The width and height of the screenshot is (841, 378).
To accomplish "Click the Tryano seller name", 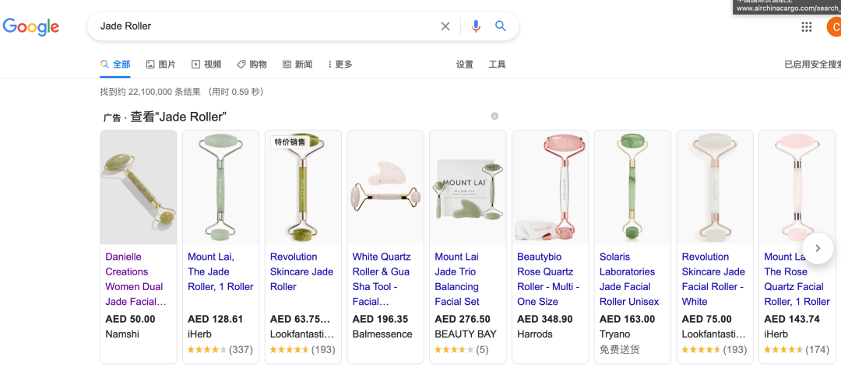I will (614, 334).
